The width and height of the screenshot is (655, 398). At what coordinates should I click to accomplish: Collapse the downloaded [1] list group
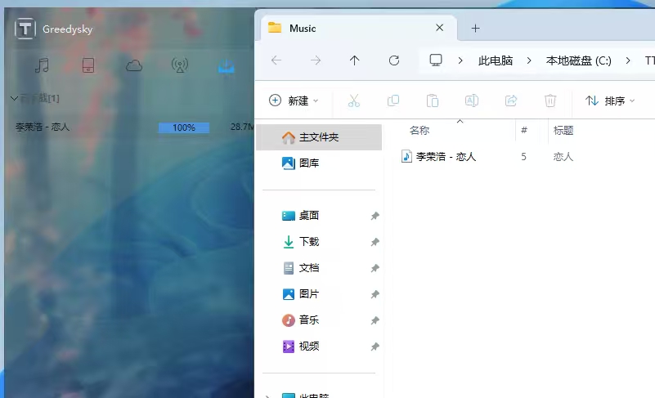tap(14, 99)
